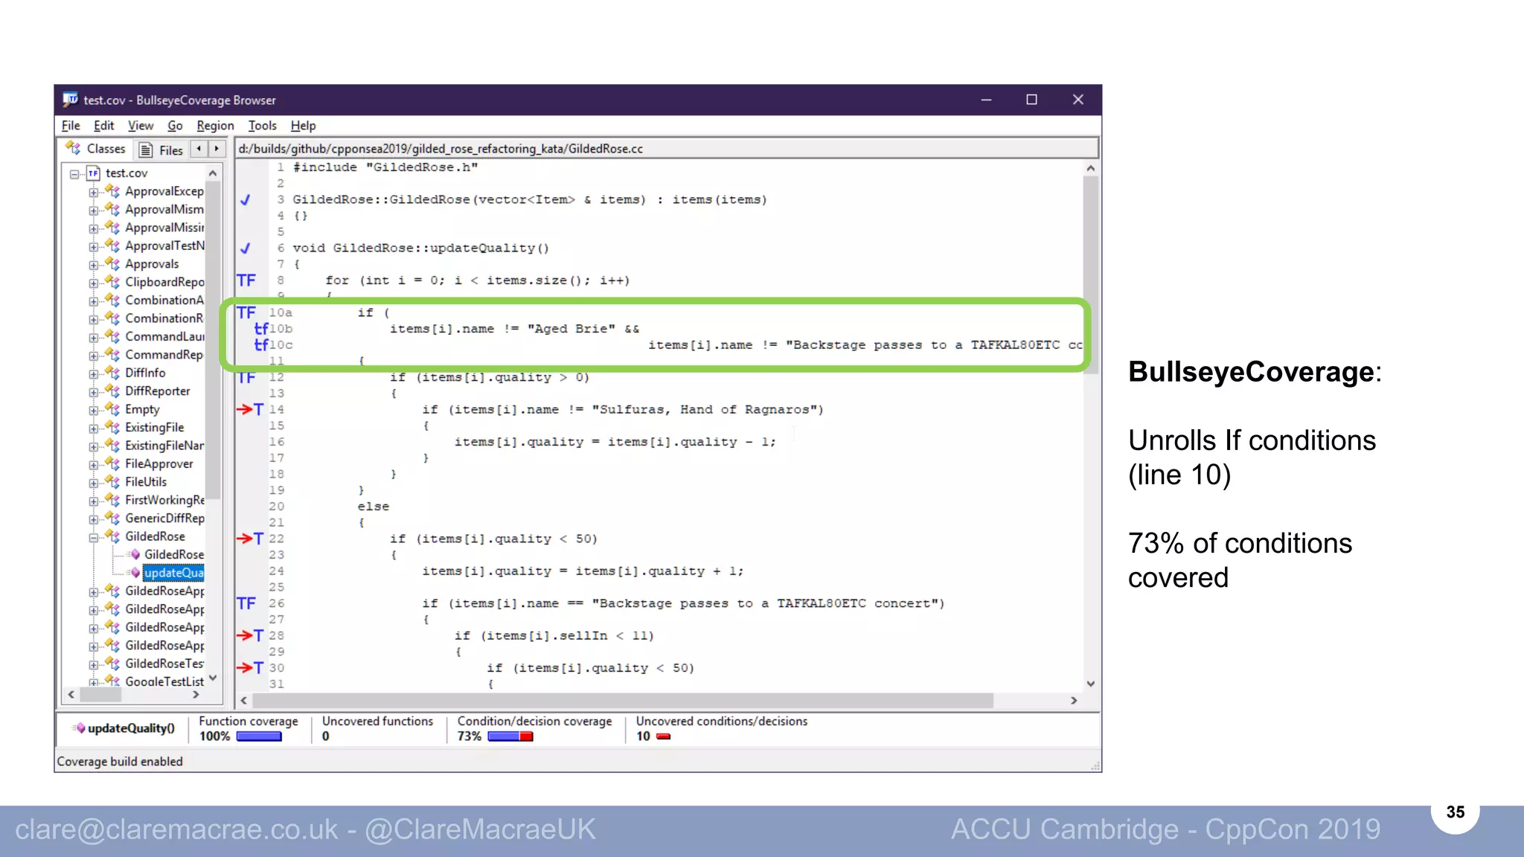Collapse the GildedRose class node
This screenshot has height=857, width=1524.
coord(93,537)
